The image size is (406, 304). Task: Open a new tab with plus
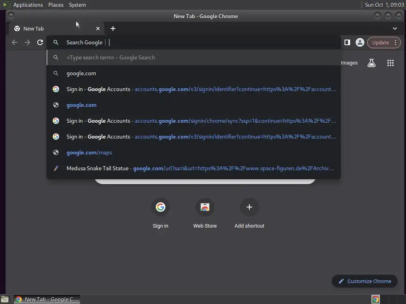113,28
